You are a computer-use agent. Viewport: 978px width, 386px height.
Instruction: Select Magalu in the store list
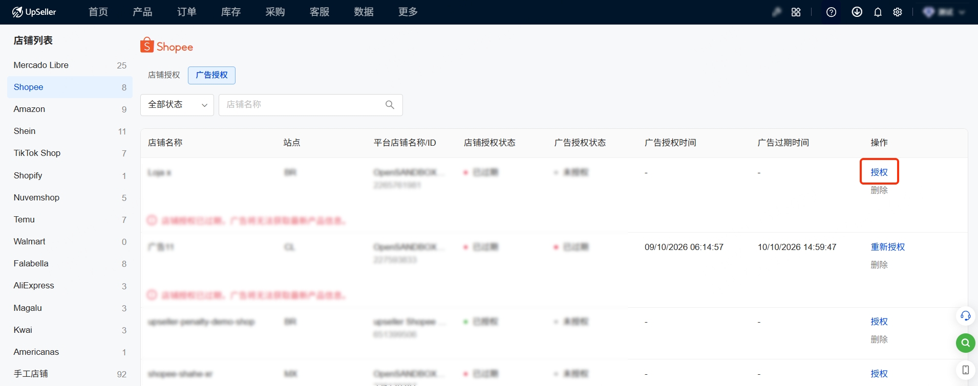[70, 308]
